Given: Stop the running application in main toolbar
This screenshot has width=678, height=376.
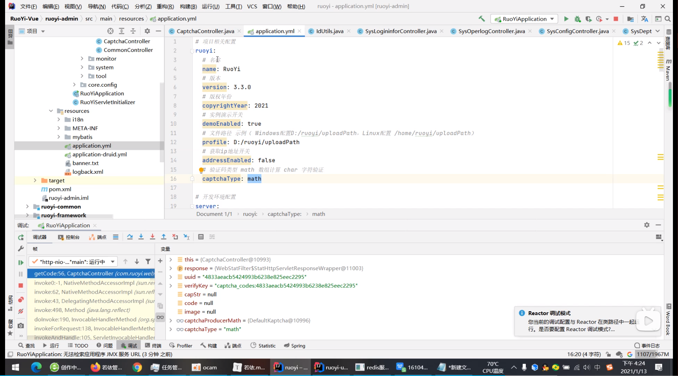Looking at the screenshot, I should click(616, 19).
